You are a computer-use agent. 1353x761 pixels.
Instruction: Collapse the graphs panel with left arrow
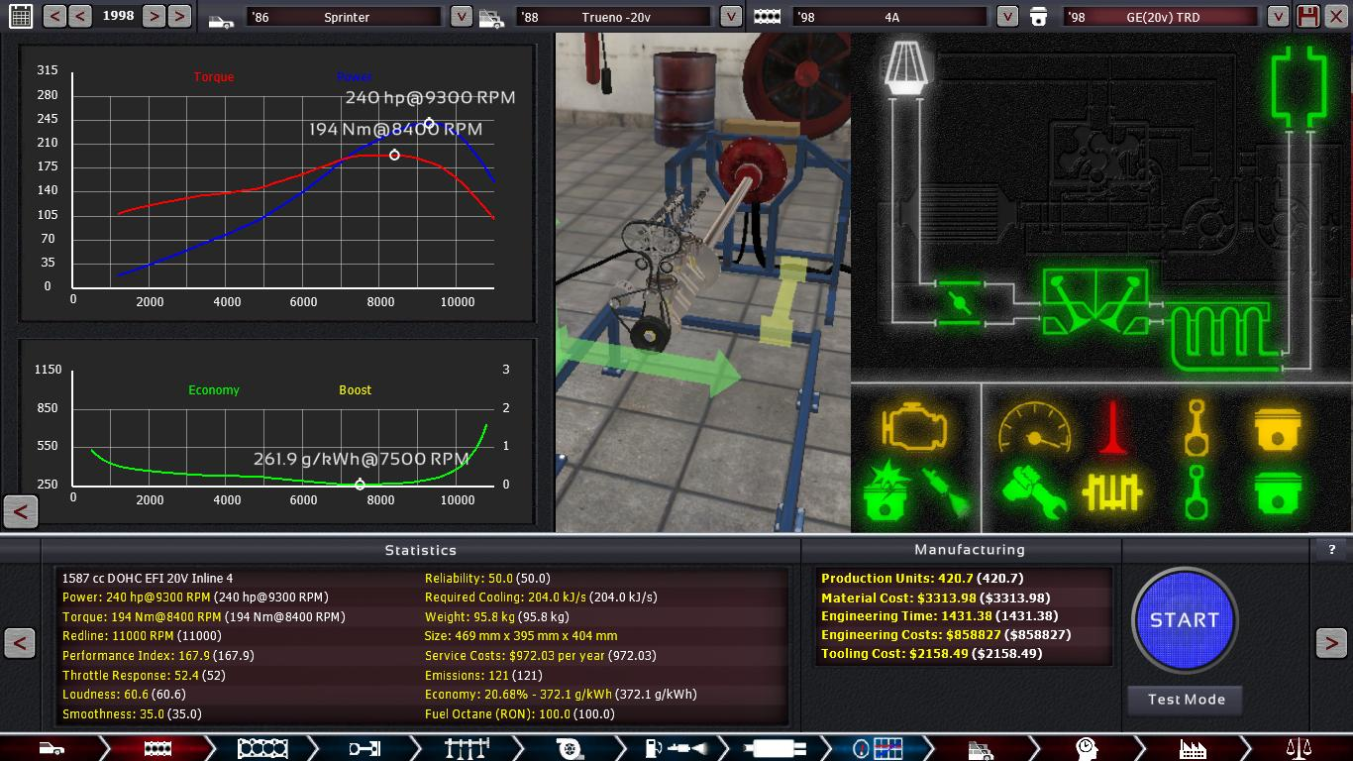coord(21,511)
